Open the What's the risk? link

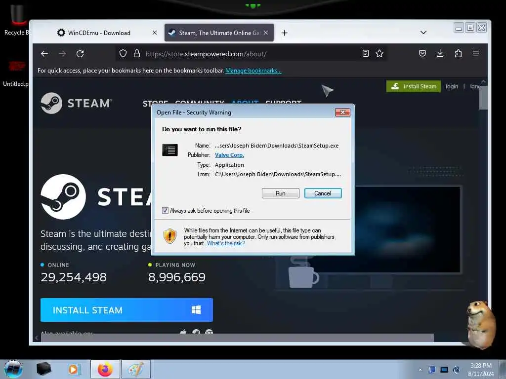point(226,243)
